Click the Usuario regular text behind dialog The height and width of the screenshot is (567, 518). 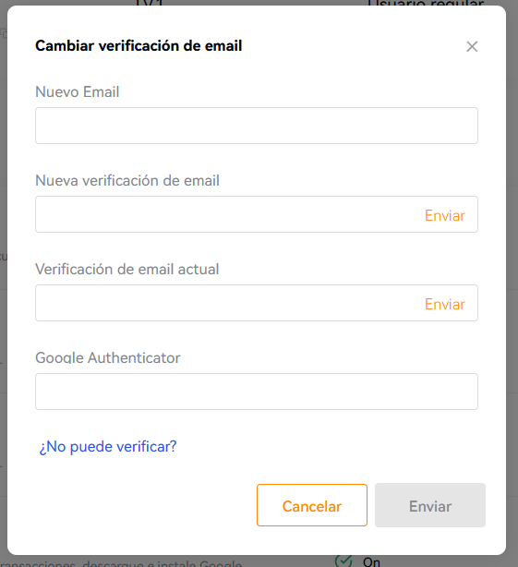426,3
